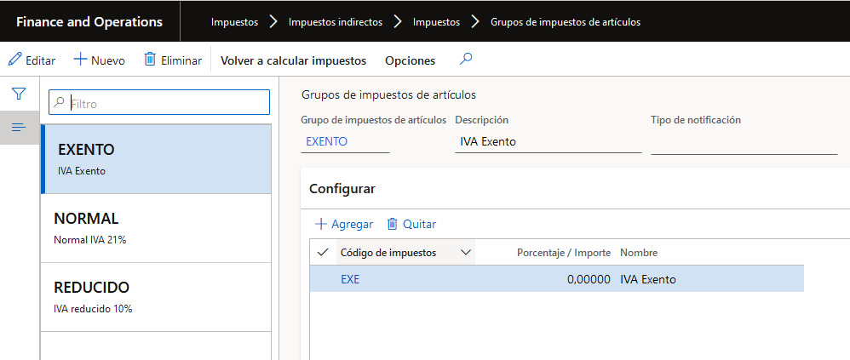Click the plus Nuevo icon
Screen dimensions: 850x360
(x=80, y=60)
